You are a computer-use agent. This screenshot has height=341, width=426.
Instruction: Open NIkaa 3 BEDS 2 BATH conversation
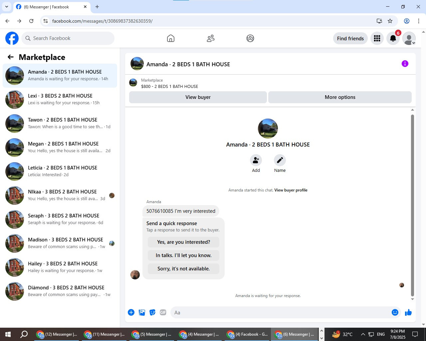click(x=60, y=195)
